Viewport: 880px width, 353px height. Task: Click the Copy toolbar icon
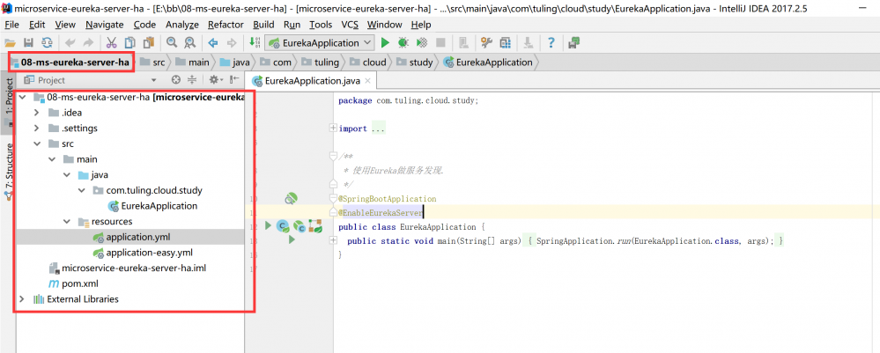tap(129, 42)
